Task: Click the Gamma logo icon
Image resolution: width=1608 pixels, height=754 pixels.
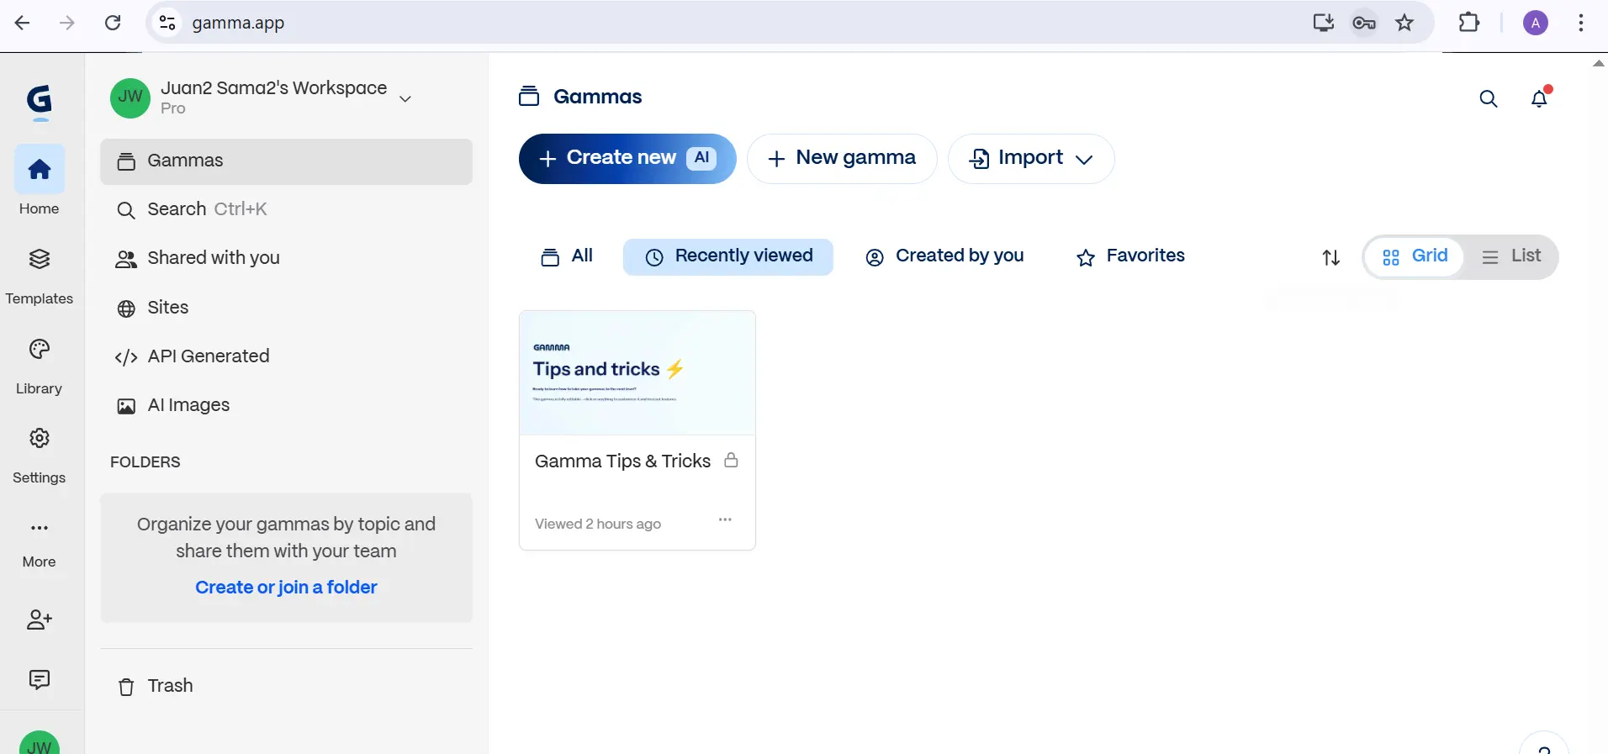Action: click(x=40, y=103)
